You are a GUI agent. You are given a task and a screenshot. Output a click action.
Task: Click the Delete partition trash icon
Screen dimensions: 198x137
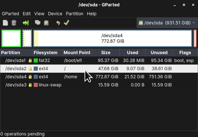[x=14, y=23]
